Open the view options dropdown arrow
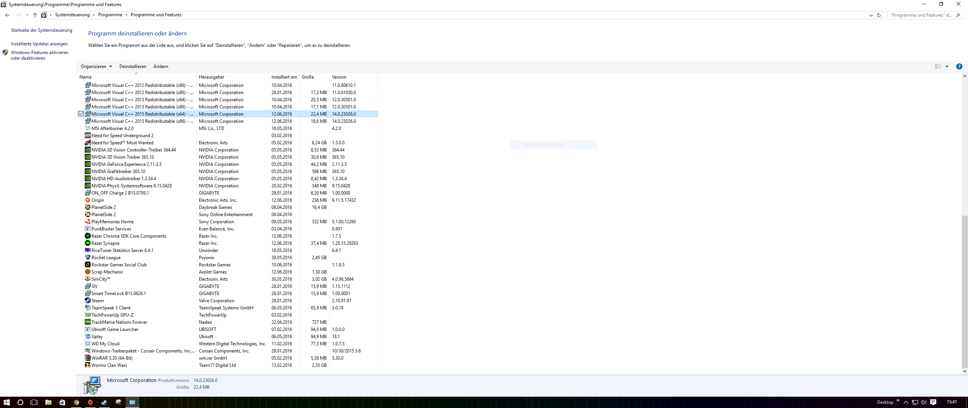 947,66
